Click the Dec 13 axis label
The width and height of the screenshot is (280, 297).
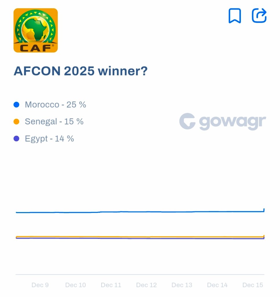point(182,285)
